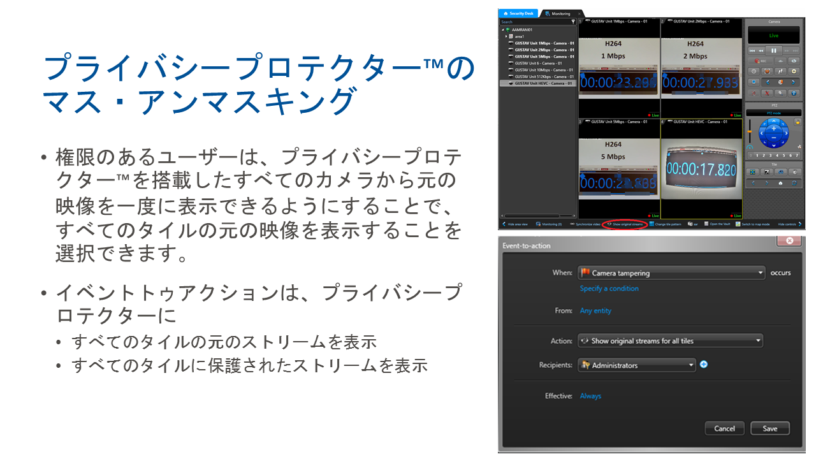Collapse the AAMRANI01 tree node
The width and height of the screenshot is (816, 459).
click(503, 29)
